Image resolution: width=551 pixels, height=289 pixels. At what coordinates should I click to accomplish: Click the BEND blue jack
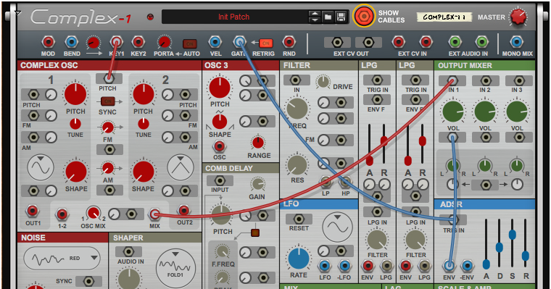tap(71, 42)
